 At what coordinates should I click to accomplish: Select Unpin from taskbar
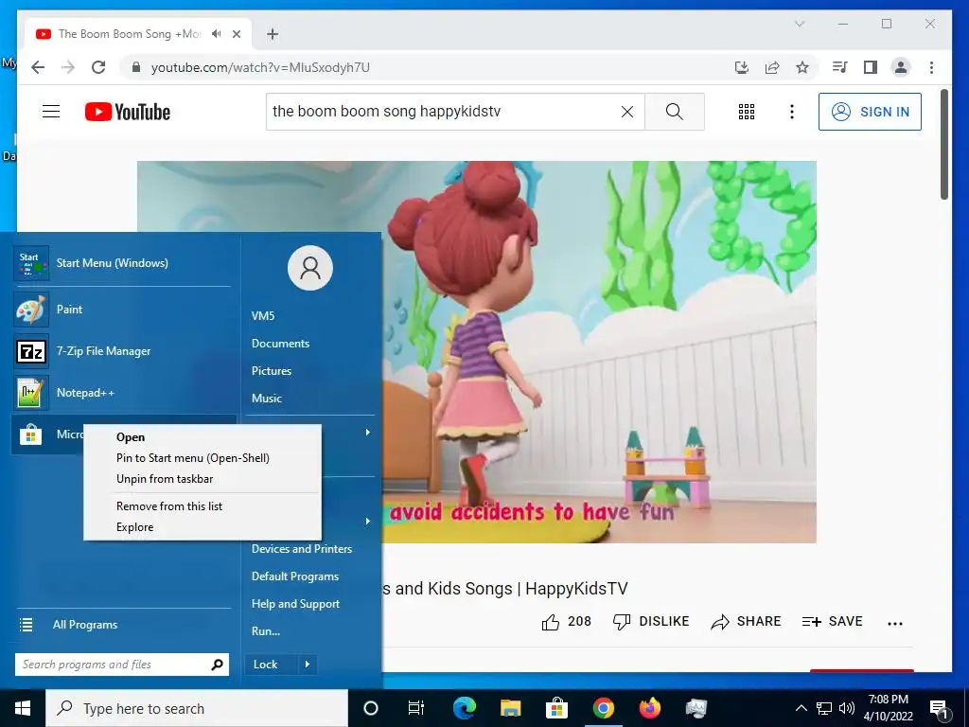[203, 479]
